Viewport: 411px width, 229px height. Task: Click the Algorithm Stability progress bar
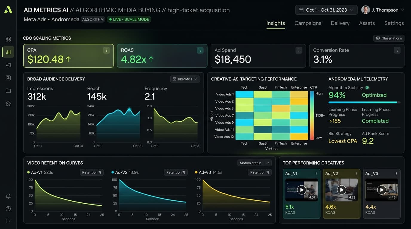tap(364, 102)
